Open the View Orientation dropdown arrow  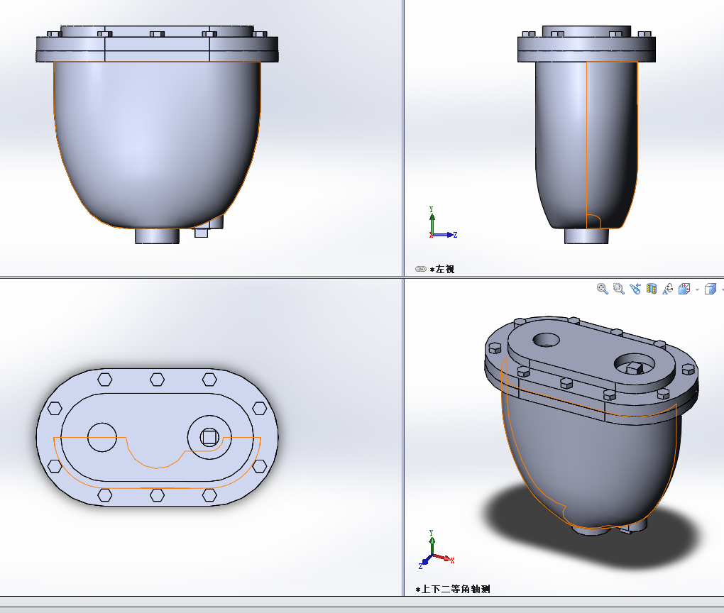pyautogui.click(x=697, y=290)
